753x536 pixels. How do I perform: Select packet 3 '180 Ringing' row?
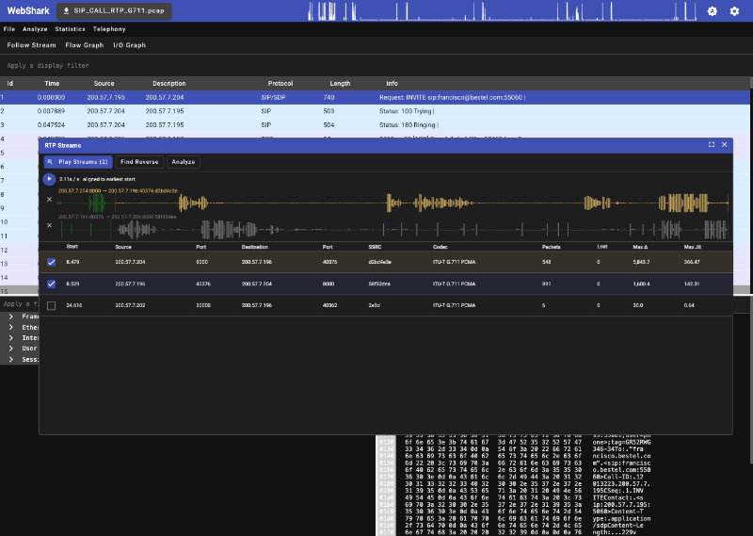[x=375, y=125]
